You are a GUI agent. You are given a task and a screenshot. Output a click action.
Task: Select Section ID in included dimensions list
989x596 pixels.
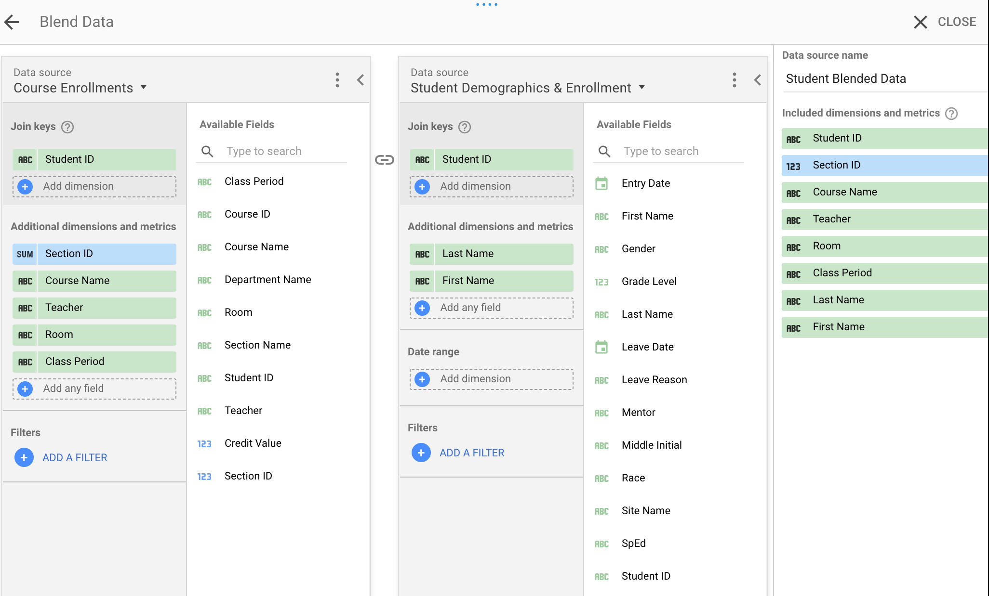885,165
